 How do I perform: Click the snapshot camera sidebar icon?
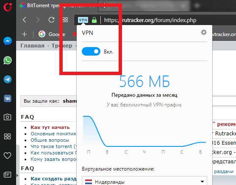pos(7,117)
